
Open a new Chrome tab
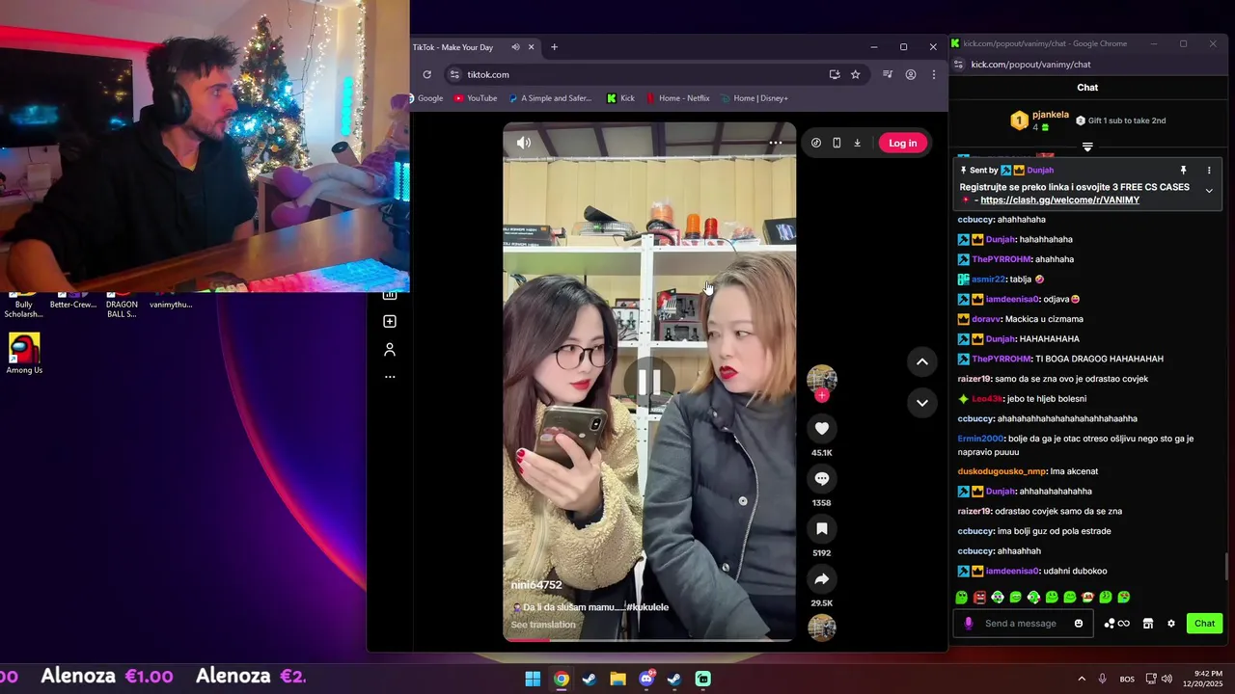point(554,47)
